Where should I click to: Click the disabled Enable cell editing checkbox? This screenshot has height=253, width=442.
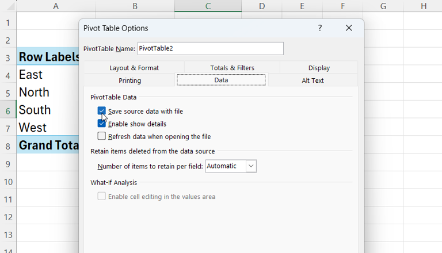pos(101,196)
